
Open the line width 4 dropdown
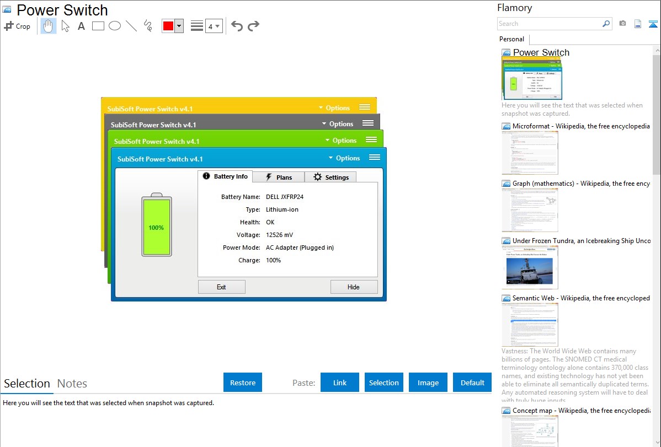[x=214, y=26]
